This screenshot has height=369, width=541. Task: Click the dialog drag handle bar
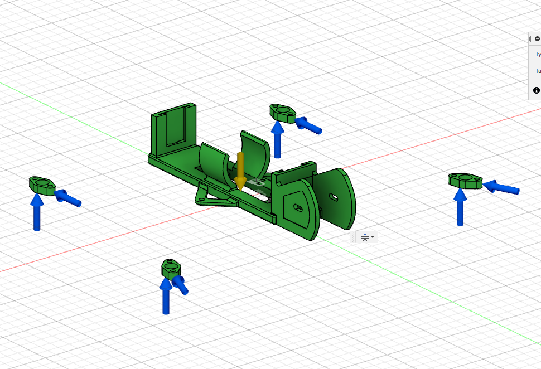530,38
